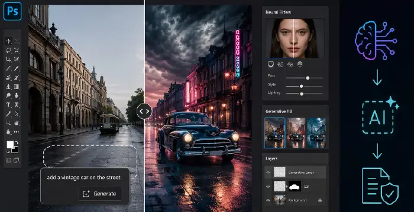Click the before/after compare handle on canvas
Image resolution: width=414 pixels, height=212 pixels.
point(144,111)
